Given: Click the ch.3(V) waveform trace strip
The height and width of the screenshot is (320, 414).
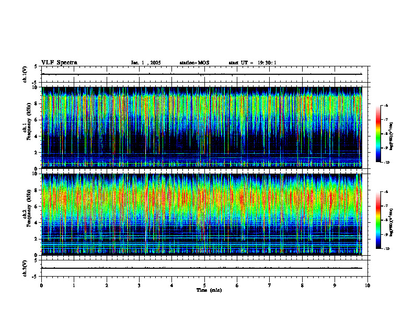Looking at the screenshot, I should coord(204,268).
